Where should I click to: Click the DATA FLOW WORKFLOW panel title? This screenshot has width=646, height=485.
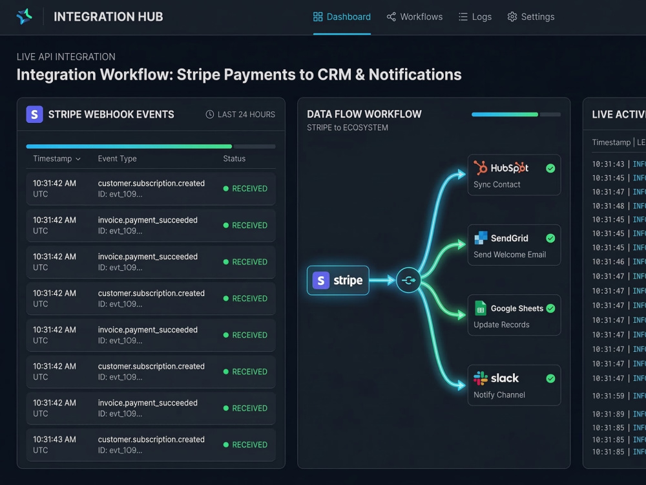coord(364,114)
